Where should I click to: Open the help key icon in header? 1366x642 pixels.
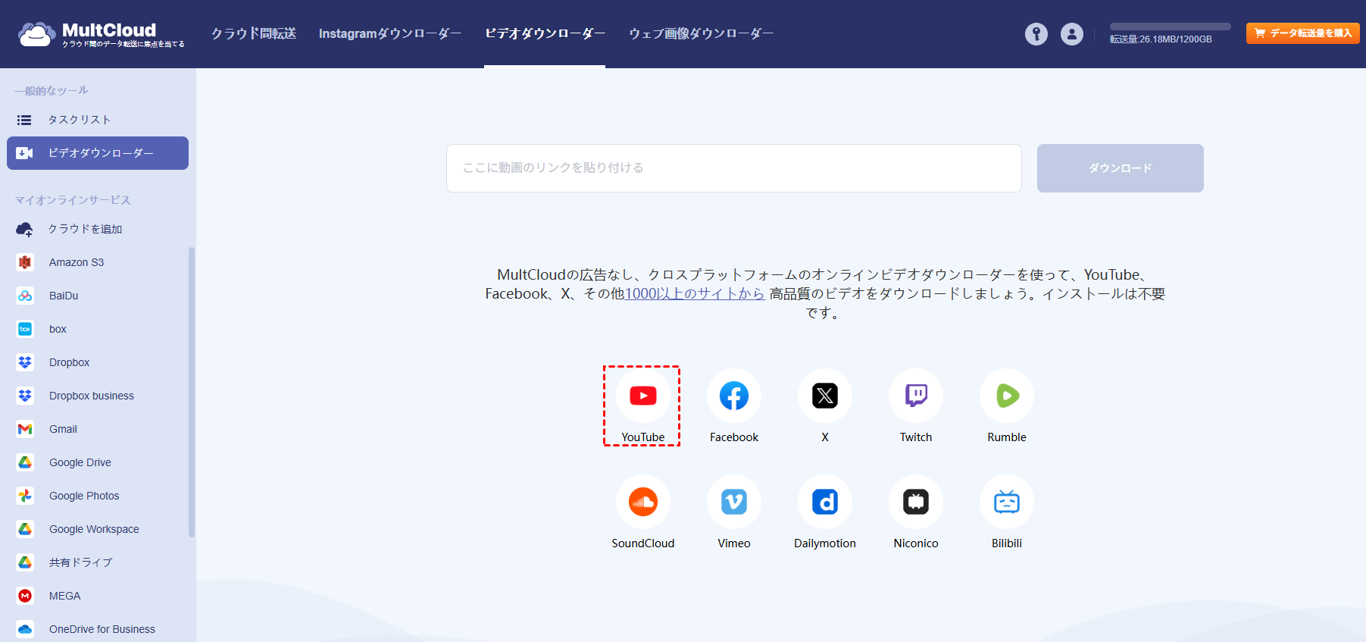click(x=1036, y=34)
